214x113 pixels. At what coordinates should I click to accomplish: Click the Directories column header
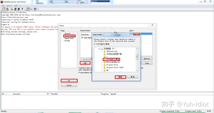pyautogui.click(x=85, y=35)
